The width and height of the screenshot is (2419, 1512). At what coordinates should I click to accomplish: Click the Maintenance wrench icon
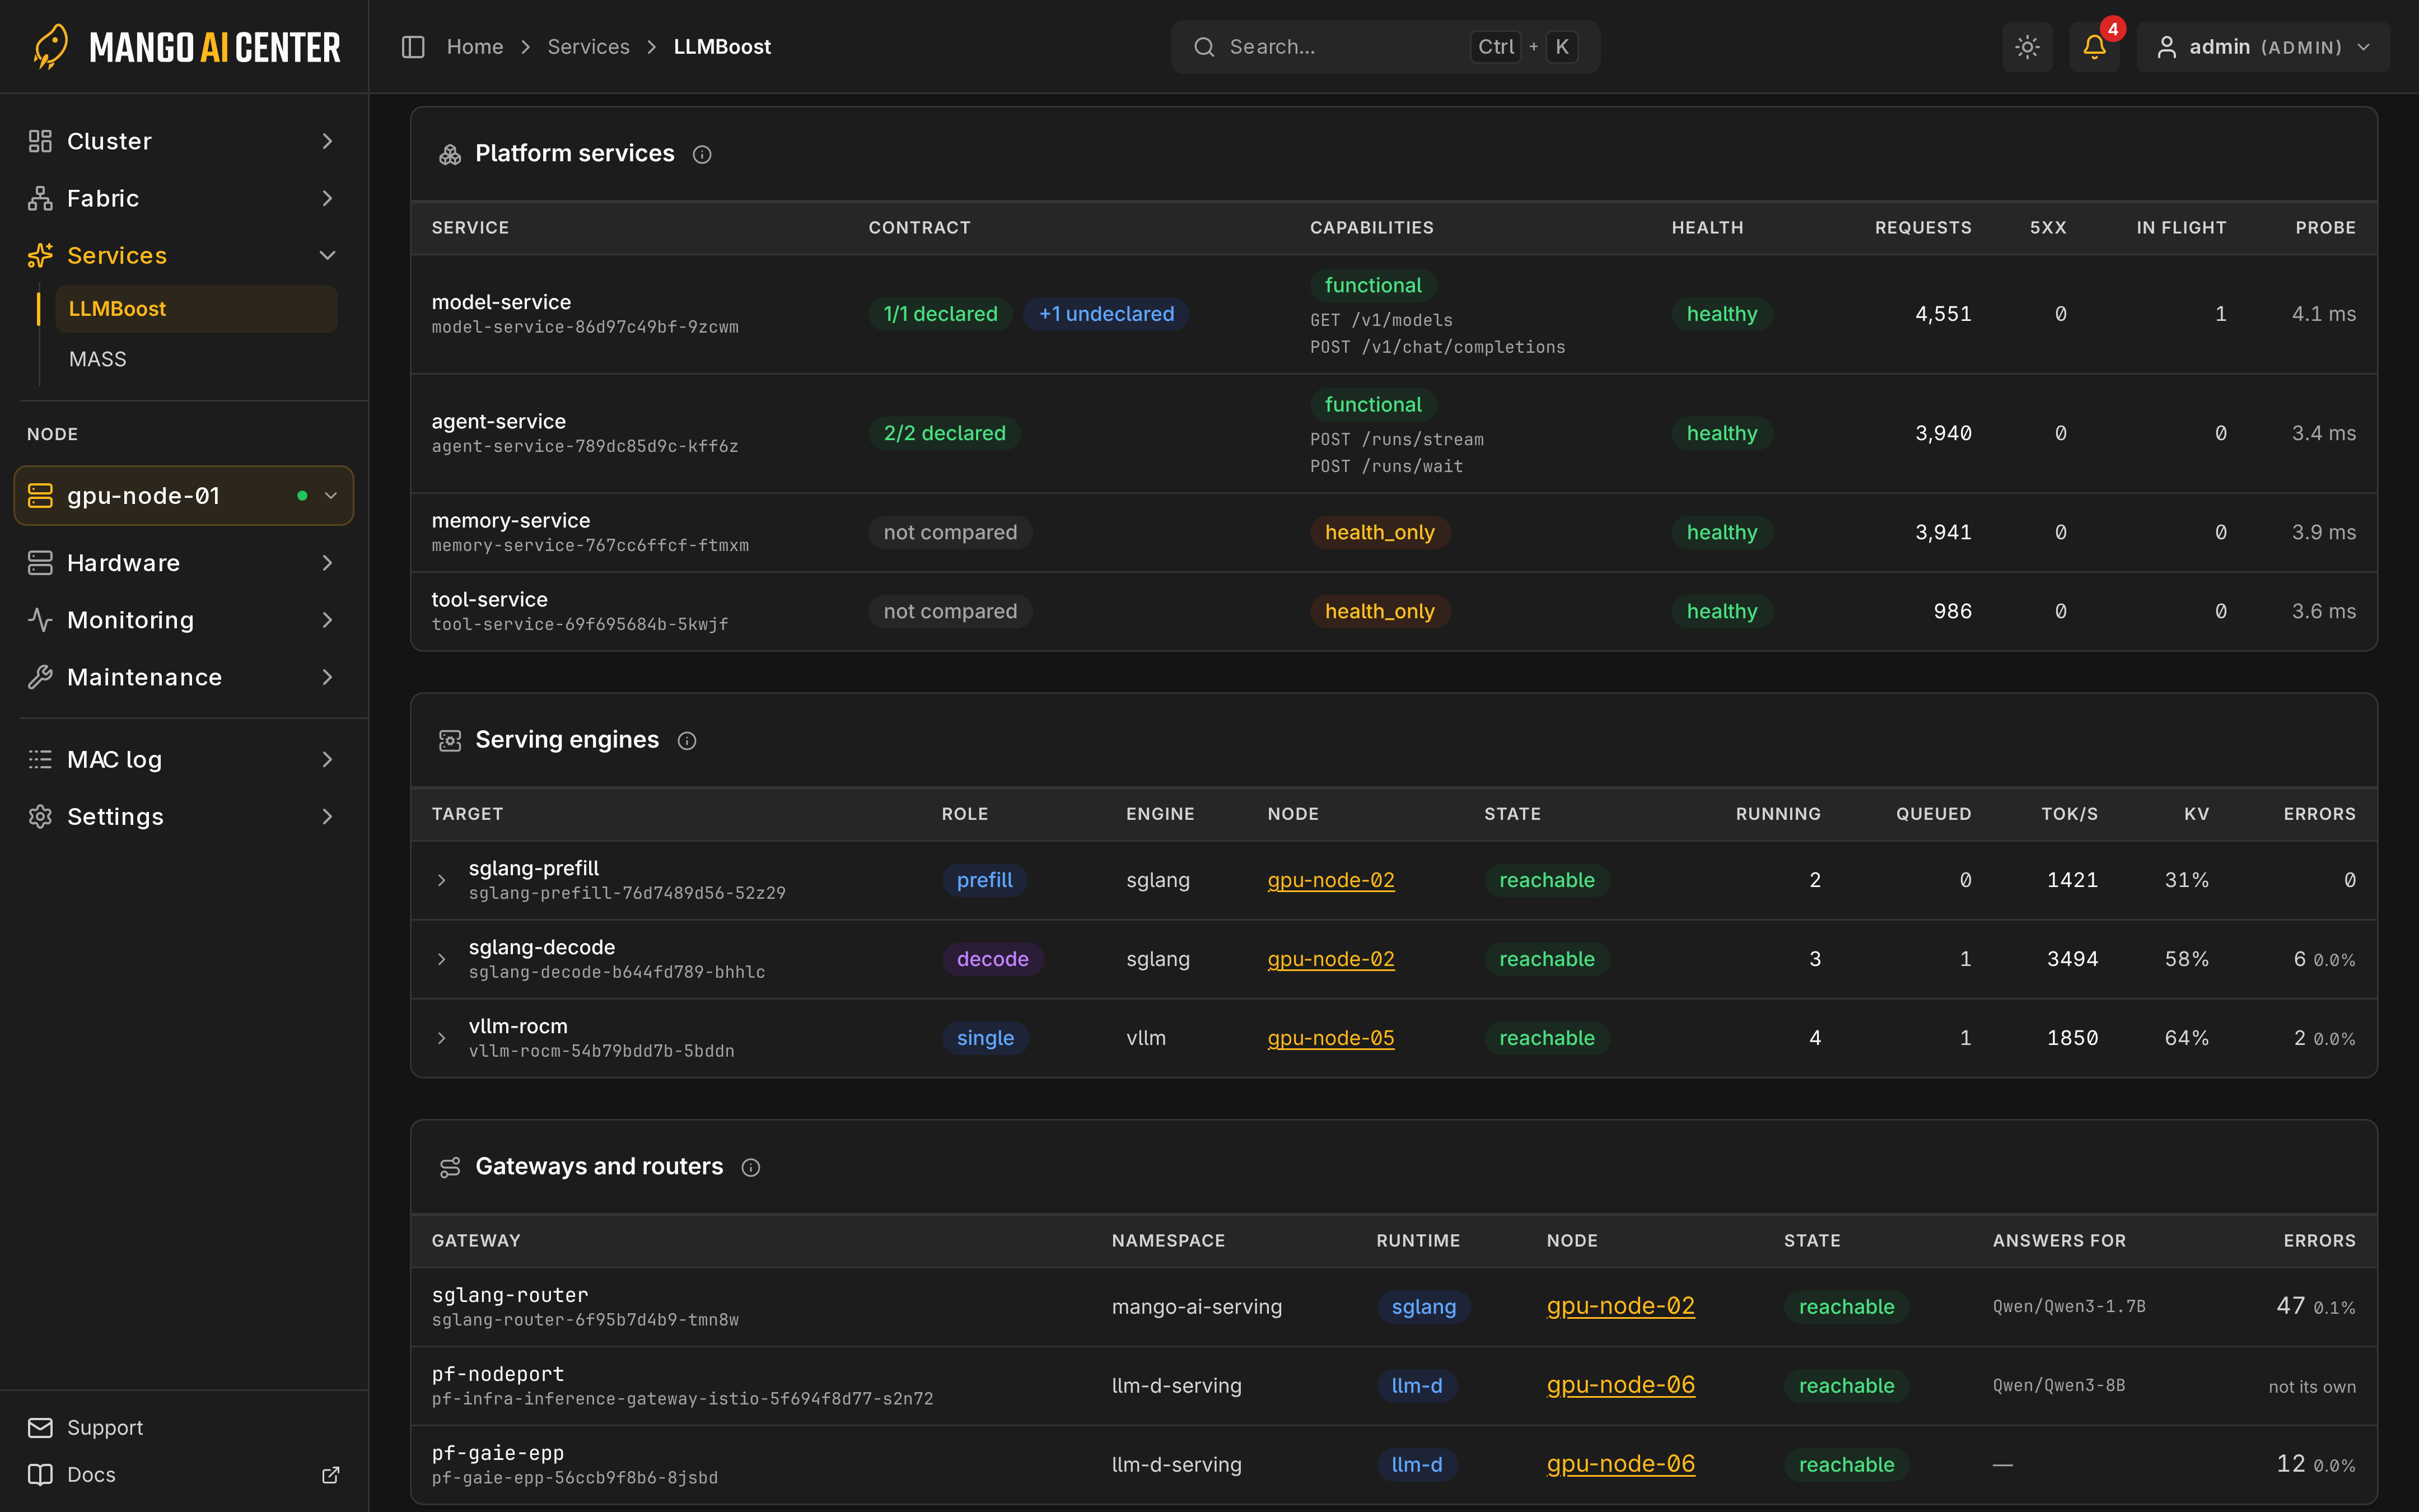(40, 677)
